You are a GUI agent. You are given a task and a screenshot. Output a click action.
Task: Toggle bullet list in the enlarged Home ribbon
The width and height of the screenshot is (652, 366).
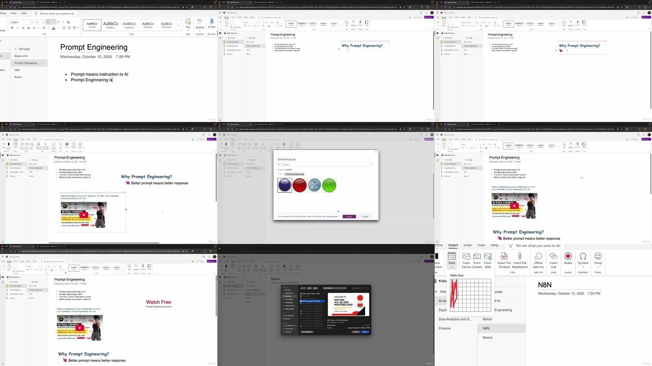pyautogui.click(x=48, y=22)
